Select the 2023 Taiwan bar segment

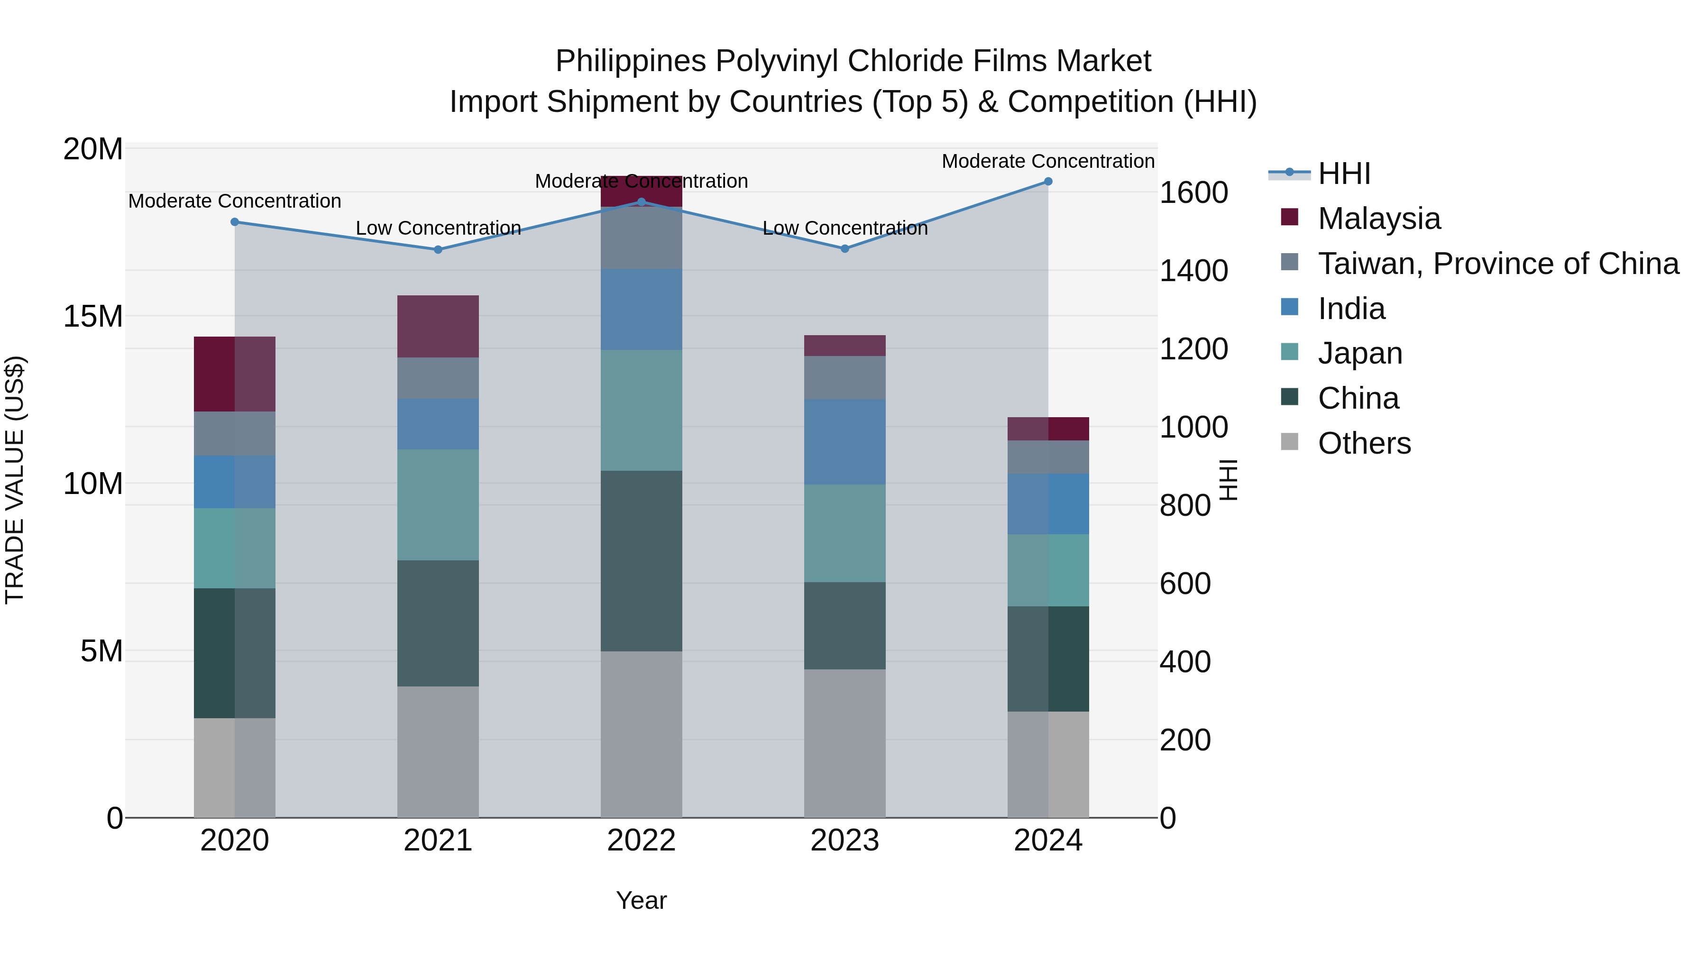(x=845, y=378)
